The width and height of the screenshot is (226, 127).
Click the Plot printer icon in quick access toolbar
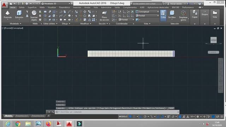pyautogui.click(x=27, y=4)
